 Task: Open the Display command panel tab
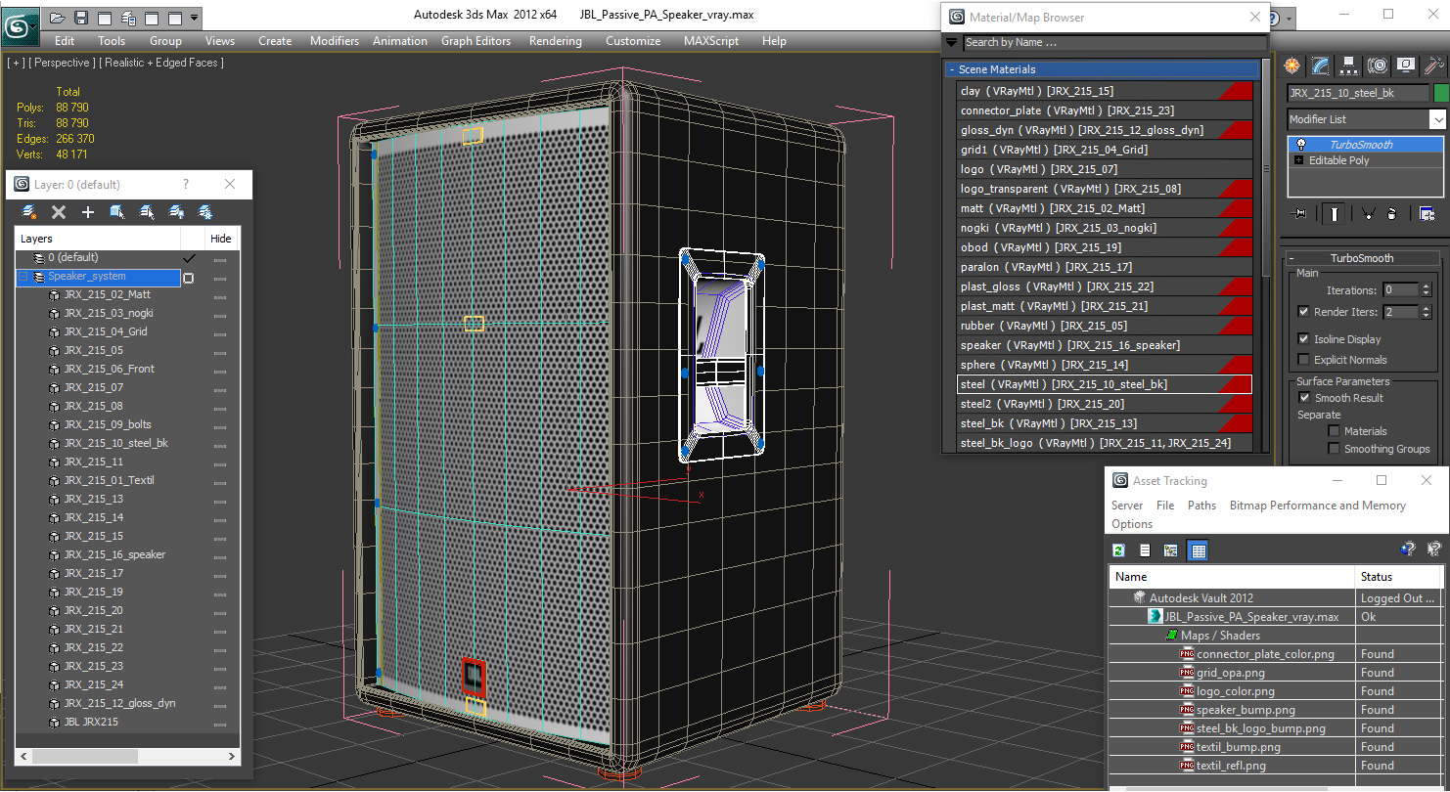1406,66
